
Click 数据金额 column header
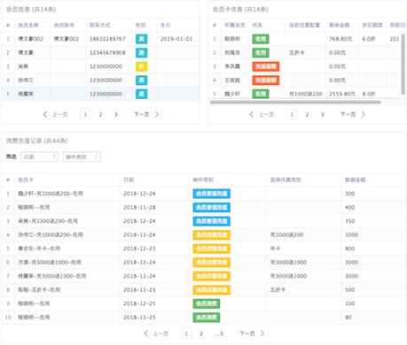pyautogui.click(x=356, y=180)
